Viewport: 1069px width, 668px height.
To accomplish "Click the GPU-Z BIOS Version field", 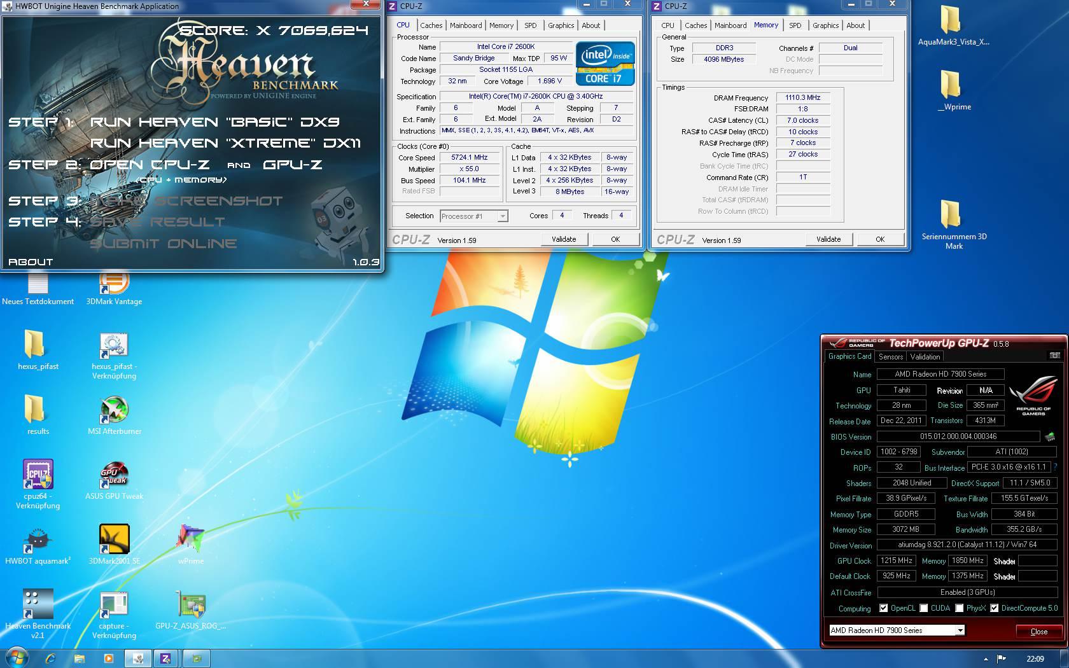I will 958,436.
